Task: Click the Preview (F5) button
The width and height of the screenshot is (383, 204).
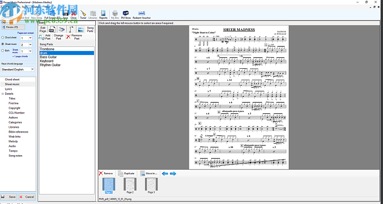Action: click(x=13, y=27)
